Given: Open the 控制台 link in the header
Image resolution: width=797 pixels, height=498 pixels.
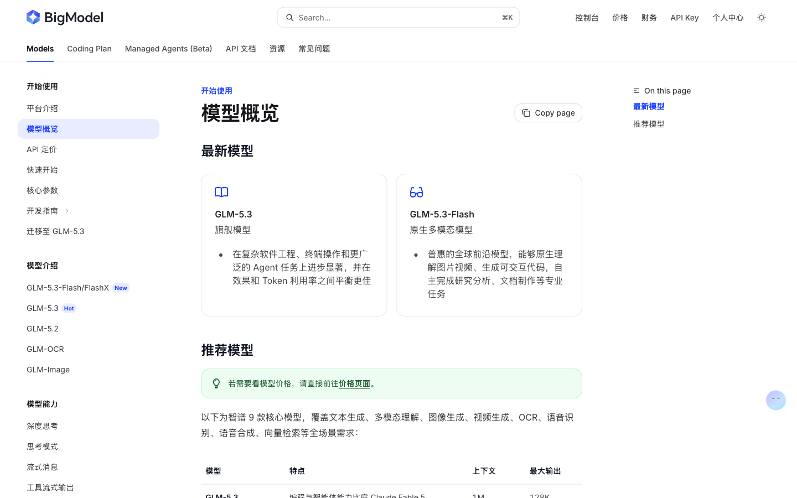Looking at the screenshot, I should 587,18.
